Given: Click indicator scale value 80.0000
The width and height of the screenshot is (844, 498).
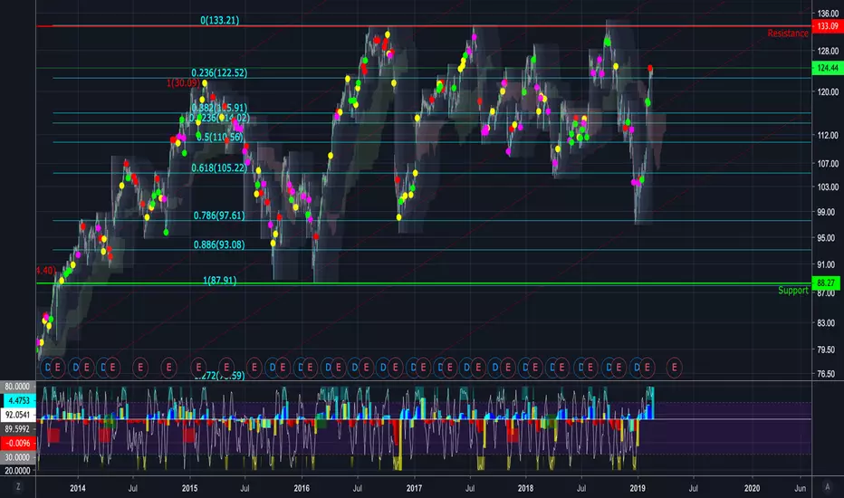Looking at the screenshot, I should 18,387.
